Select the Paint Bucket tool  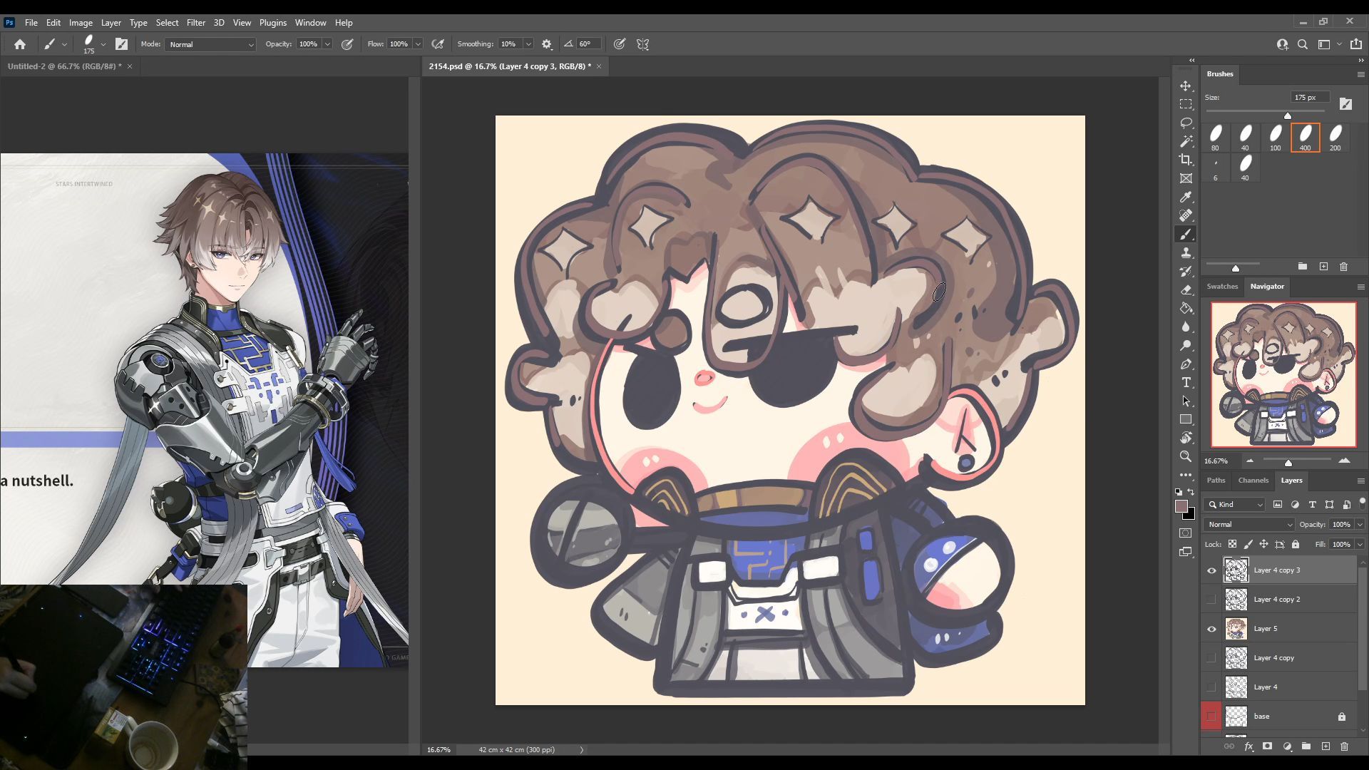pos(1186,308)
